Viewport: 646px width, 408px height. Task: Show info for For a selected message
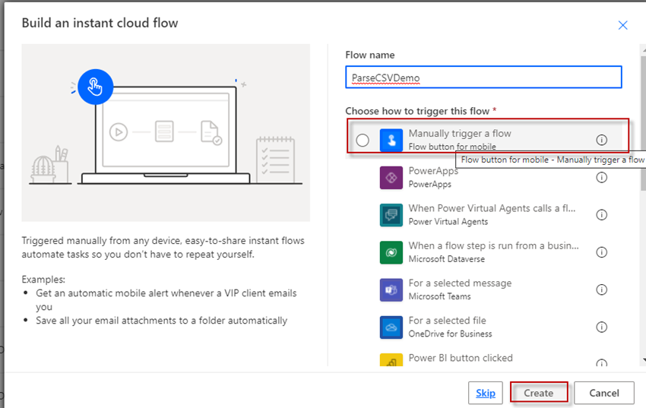[601, 289]
